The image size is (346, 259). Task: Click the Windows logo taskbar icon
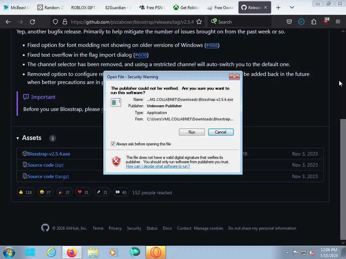pyautogui.click(x=30, y=252)
